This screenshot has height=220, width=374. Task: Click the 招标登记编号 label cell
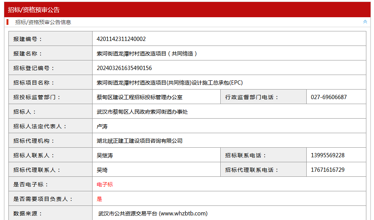pyautogui.click(x=50, y=68)
